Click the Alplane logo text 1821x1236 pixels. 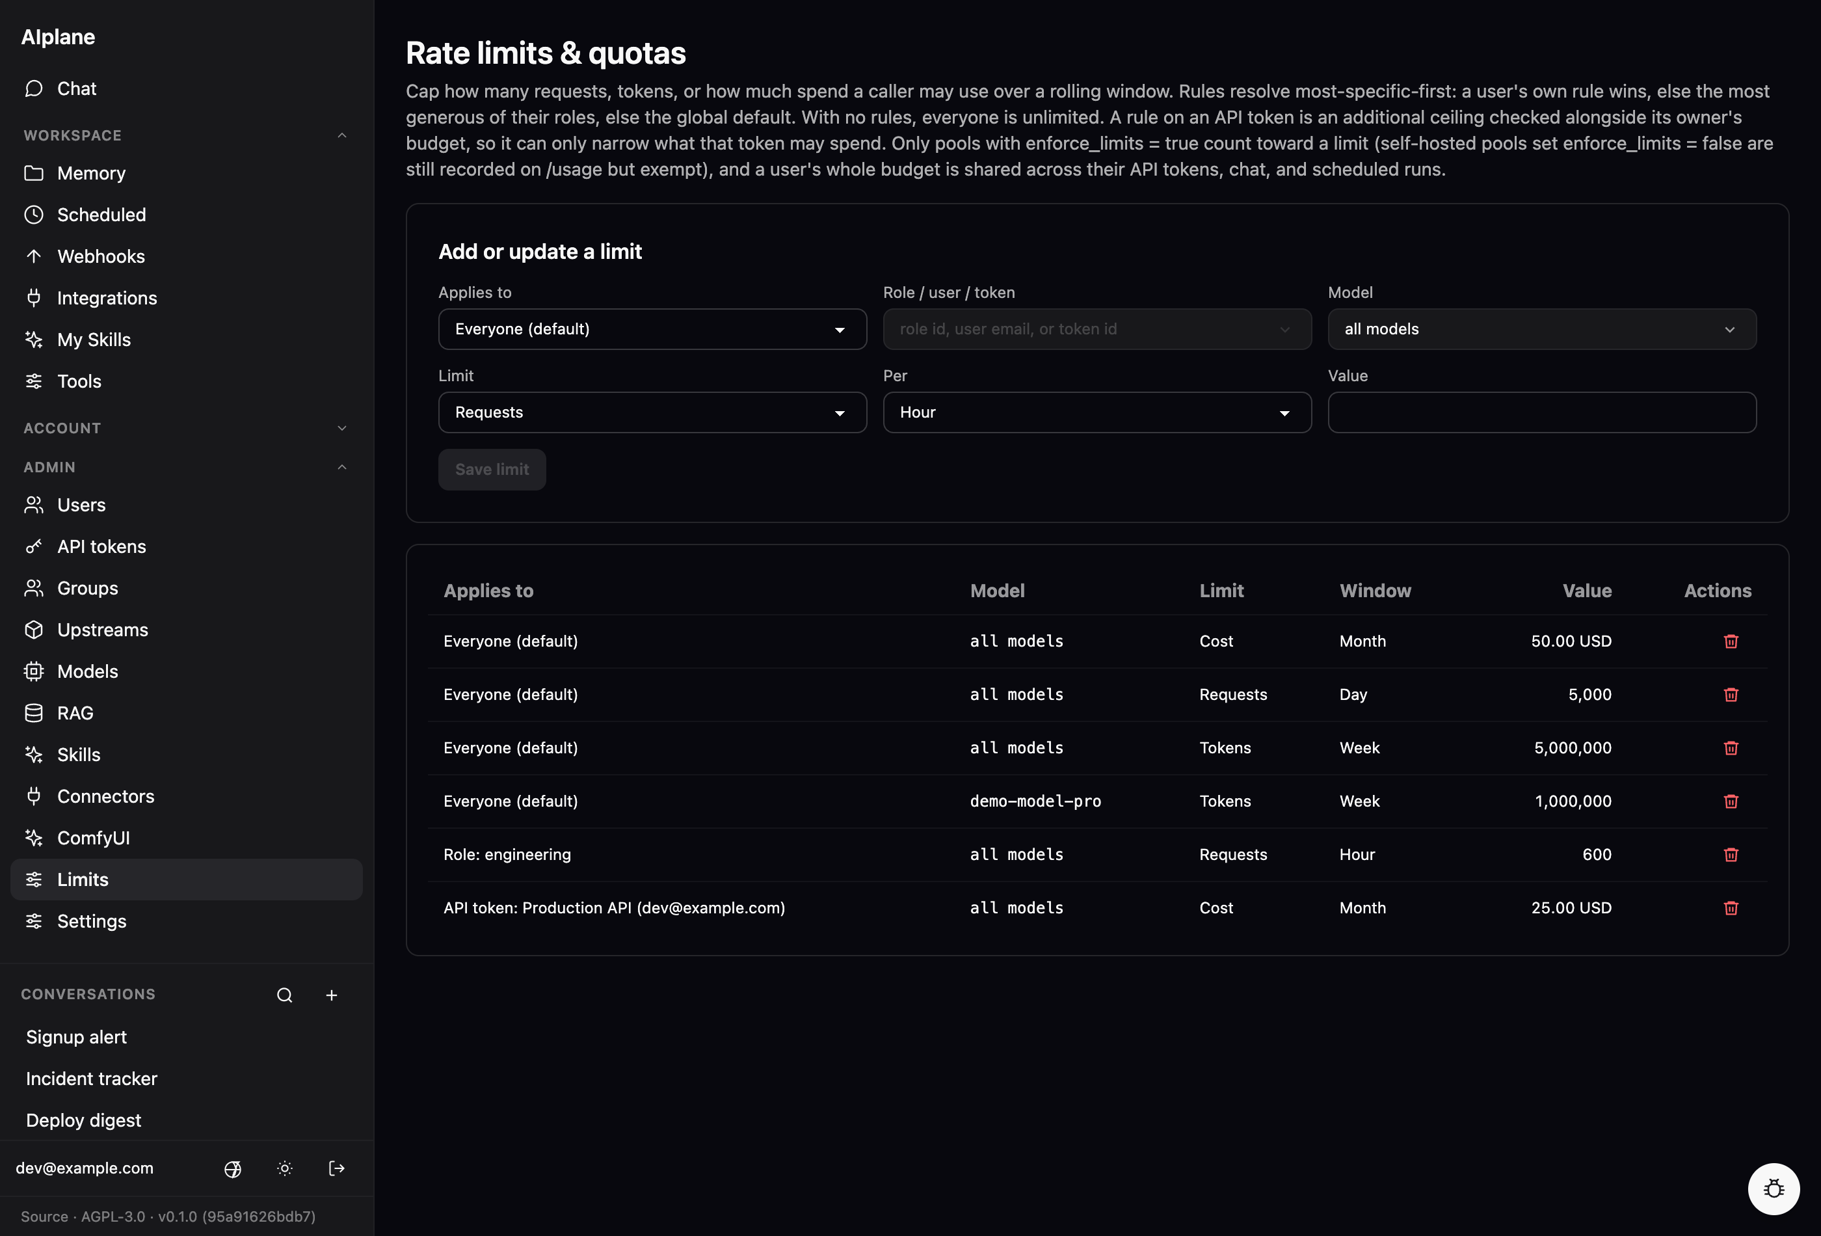(58, 37)
